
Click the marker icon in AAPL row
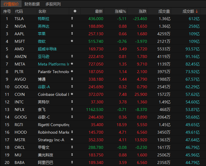[72, 33]
